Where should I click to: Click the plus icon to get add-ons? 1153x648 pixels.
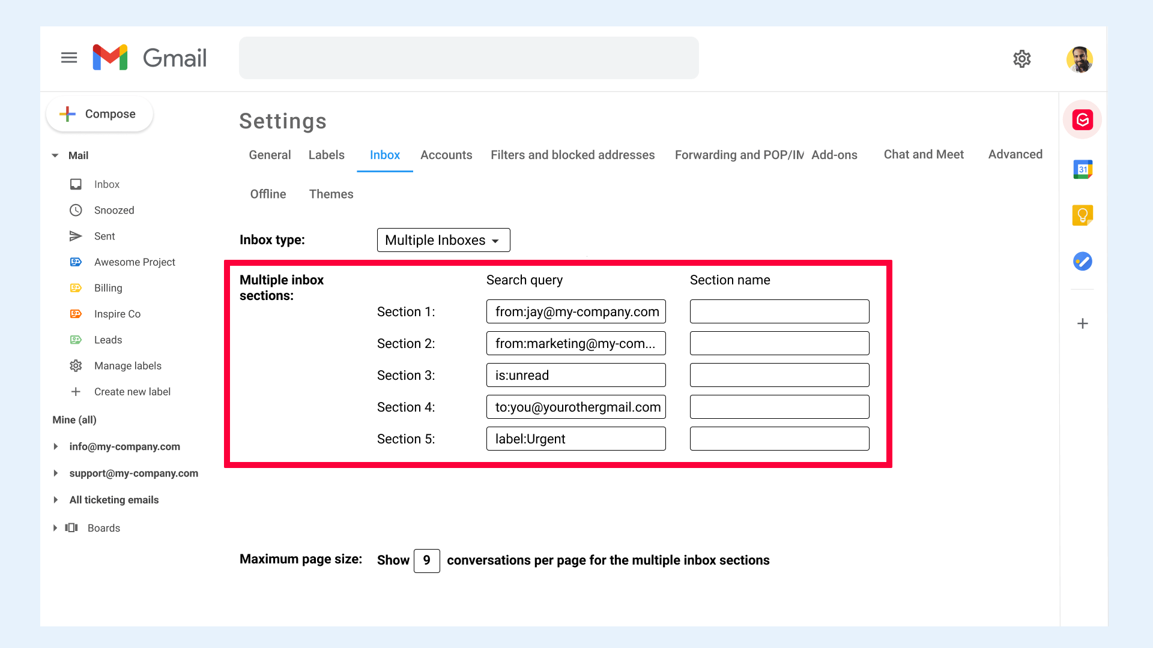click(1082, 323)
